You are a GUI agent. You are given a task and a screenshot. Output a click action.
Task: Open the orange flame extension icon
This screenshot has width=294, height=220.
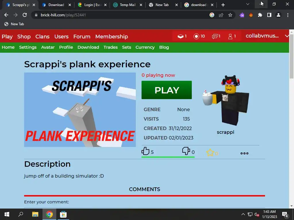[251, 15]
